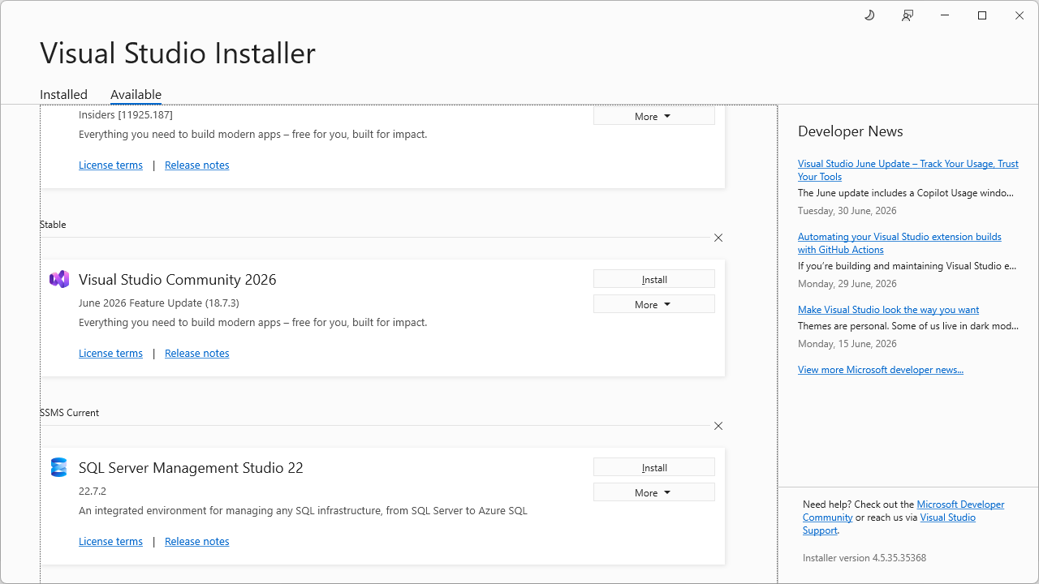This screenshot has height=584, width=1039.
Task: Minimize the Visual Studio Installer window
Action: [x=945, y=15]
